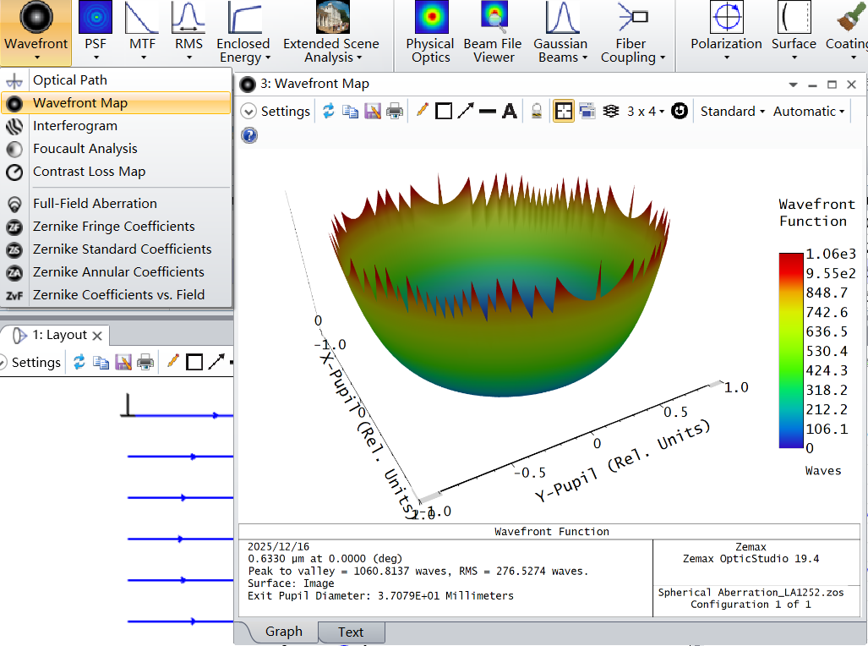This screenshot has width=868, height=646.
Task: Click the Spherical Aberration_LA1252.zos filename
Action: click(751, 592)
